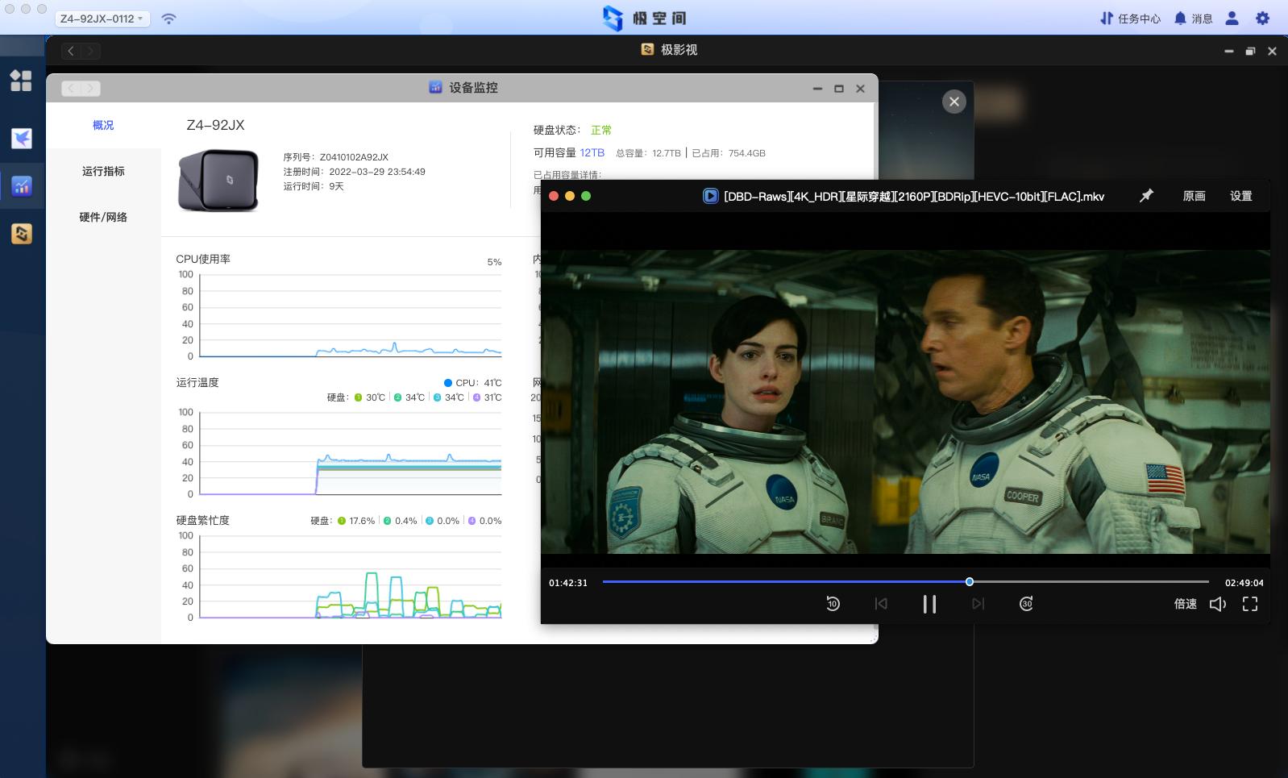1288x778 pixels.
Task: Rewind video by 10 seconds
Action: [833, 604]
